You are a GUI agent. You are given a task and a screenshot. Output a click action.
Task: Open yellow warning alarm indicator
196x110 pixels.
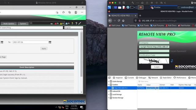[x=62, y=24]
